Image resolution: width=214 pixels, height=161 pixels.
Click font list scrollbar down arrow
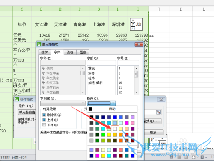pos(83,92)
